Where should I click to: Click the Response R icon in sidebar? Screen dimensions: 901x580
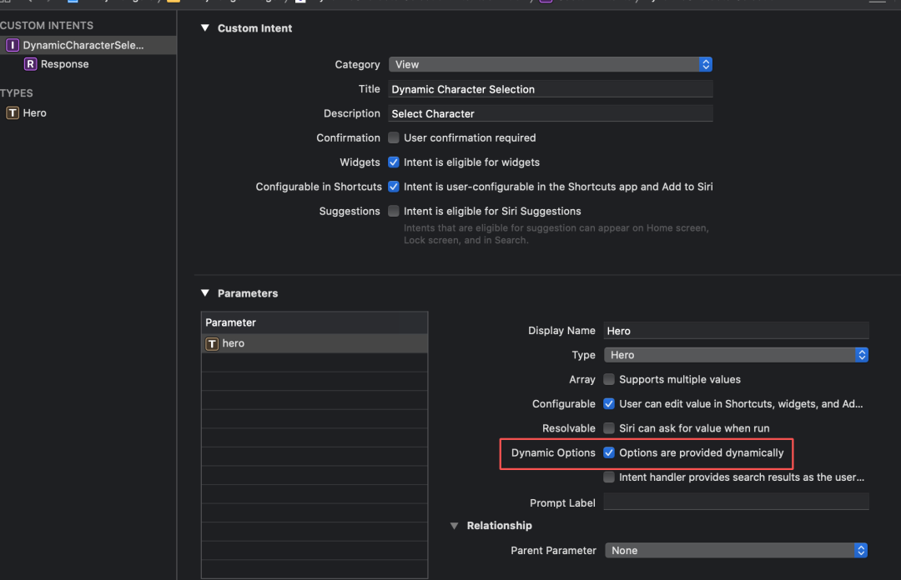pyautogui.click(x=31, y=64)
